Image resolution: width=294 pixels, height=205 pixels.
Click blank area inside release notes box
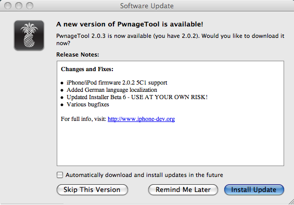pyautogui.click(x=170, y=144)
